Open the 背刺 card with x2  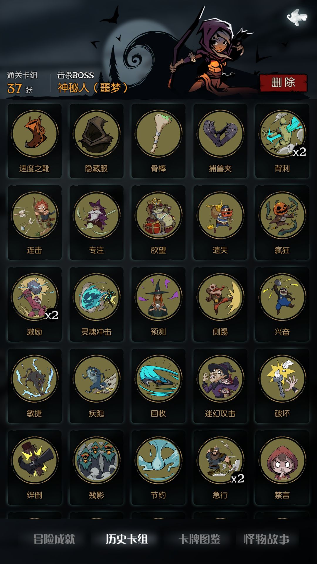pos(282,141)
